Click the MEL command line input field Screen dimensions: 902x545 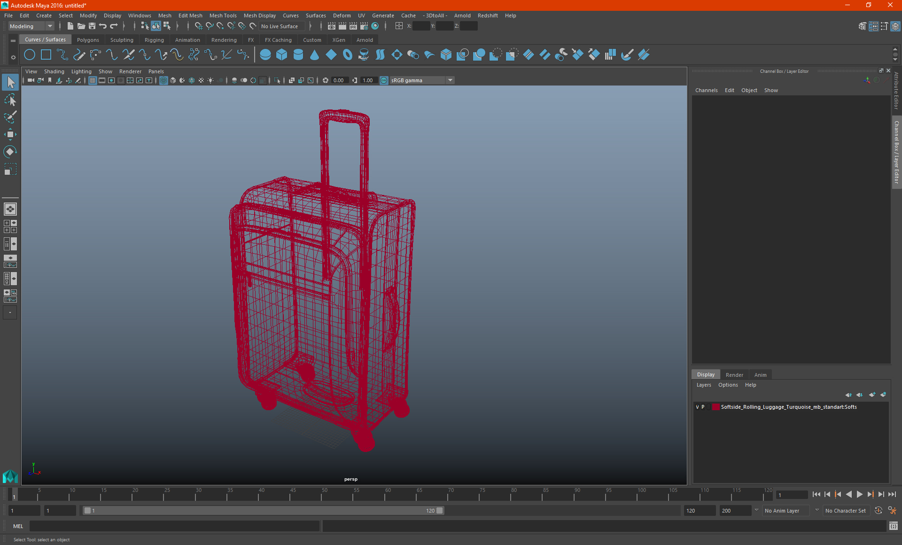pos(174,526)
